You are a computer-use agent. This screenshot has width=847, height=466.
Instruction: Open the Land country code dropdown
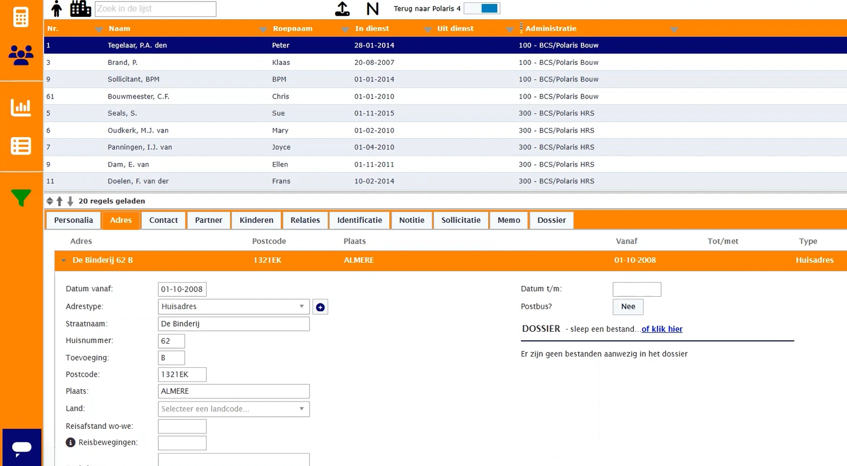pyautogui.click(x=233, y=408)
